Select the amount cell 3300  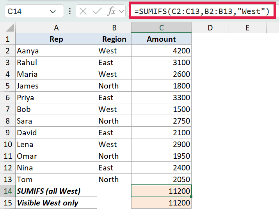click(x=162, y=97)
